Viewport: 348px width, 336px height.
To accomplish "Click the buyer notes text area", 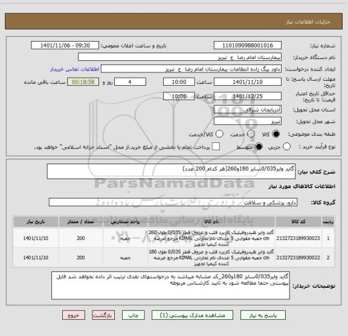I will [x=170, y=285].
